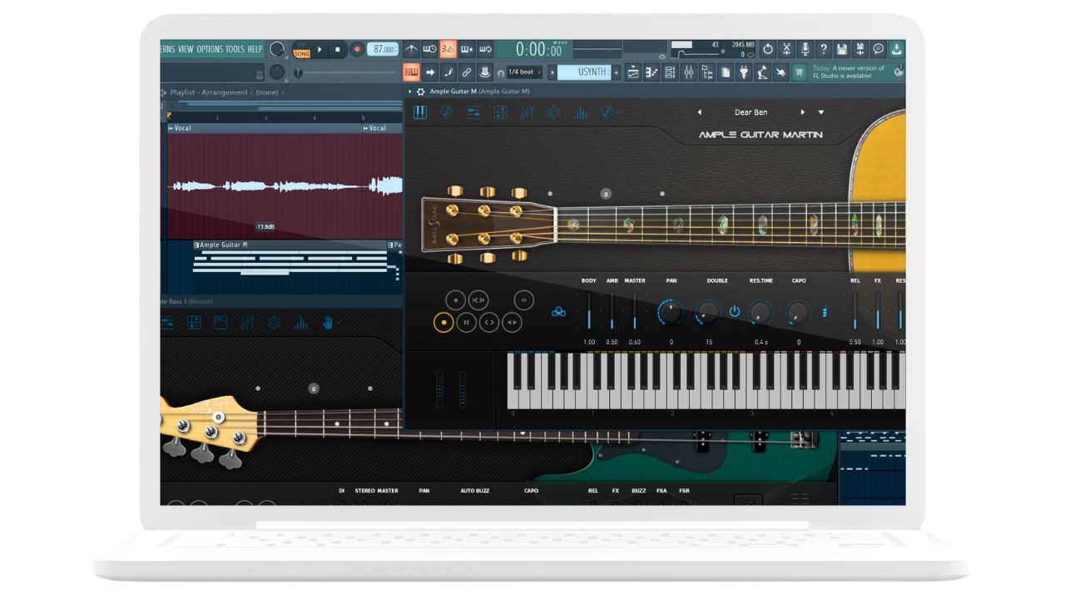Viewport: 1065px width, 599px height.
Task: Open the Piano roll toolbar icon
Action: click(x=651, y=73)
